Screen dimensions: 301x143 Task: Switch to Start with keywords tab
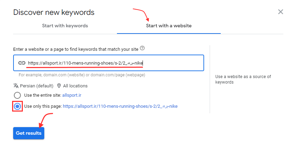(65, 26)
